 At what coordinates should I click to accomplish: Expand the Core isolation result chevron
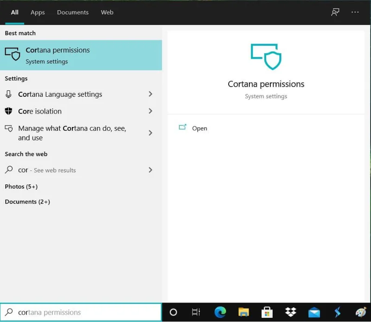150,111
